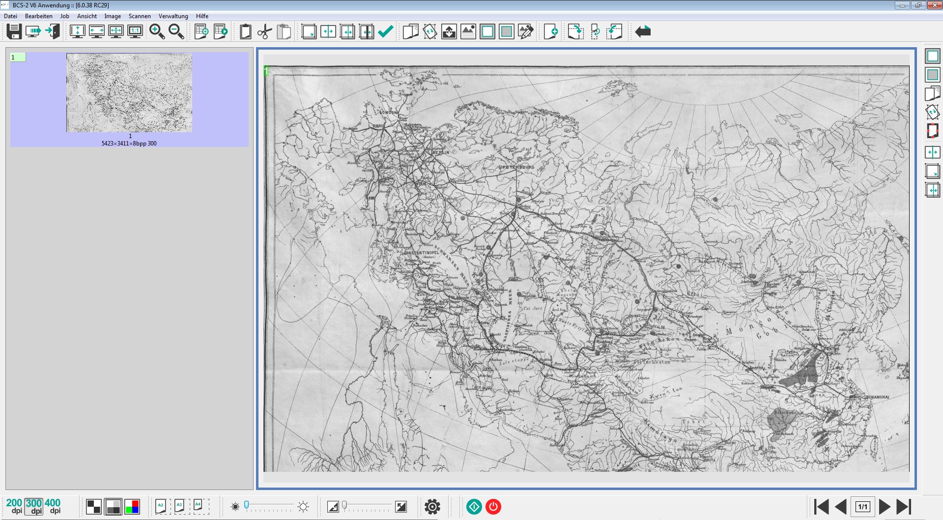This screenshot has height=520, width=943.
Task: Open the Scannen menu
Action: tap(140, 16)
